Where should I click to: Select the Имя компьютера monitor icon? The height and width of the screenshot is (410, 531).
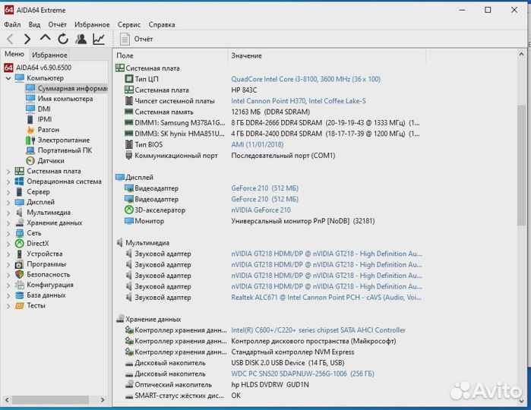[30, 99]
